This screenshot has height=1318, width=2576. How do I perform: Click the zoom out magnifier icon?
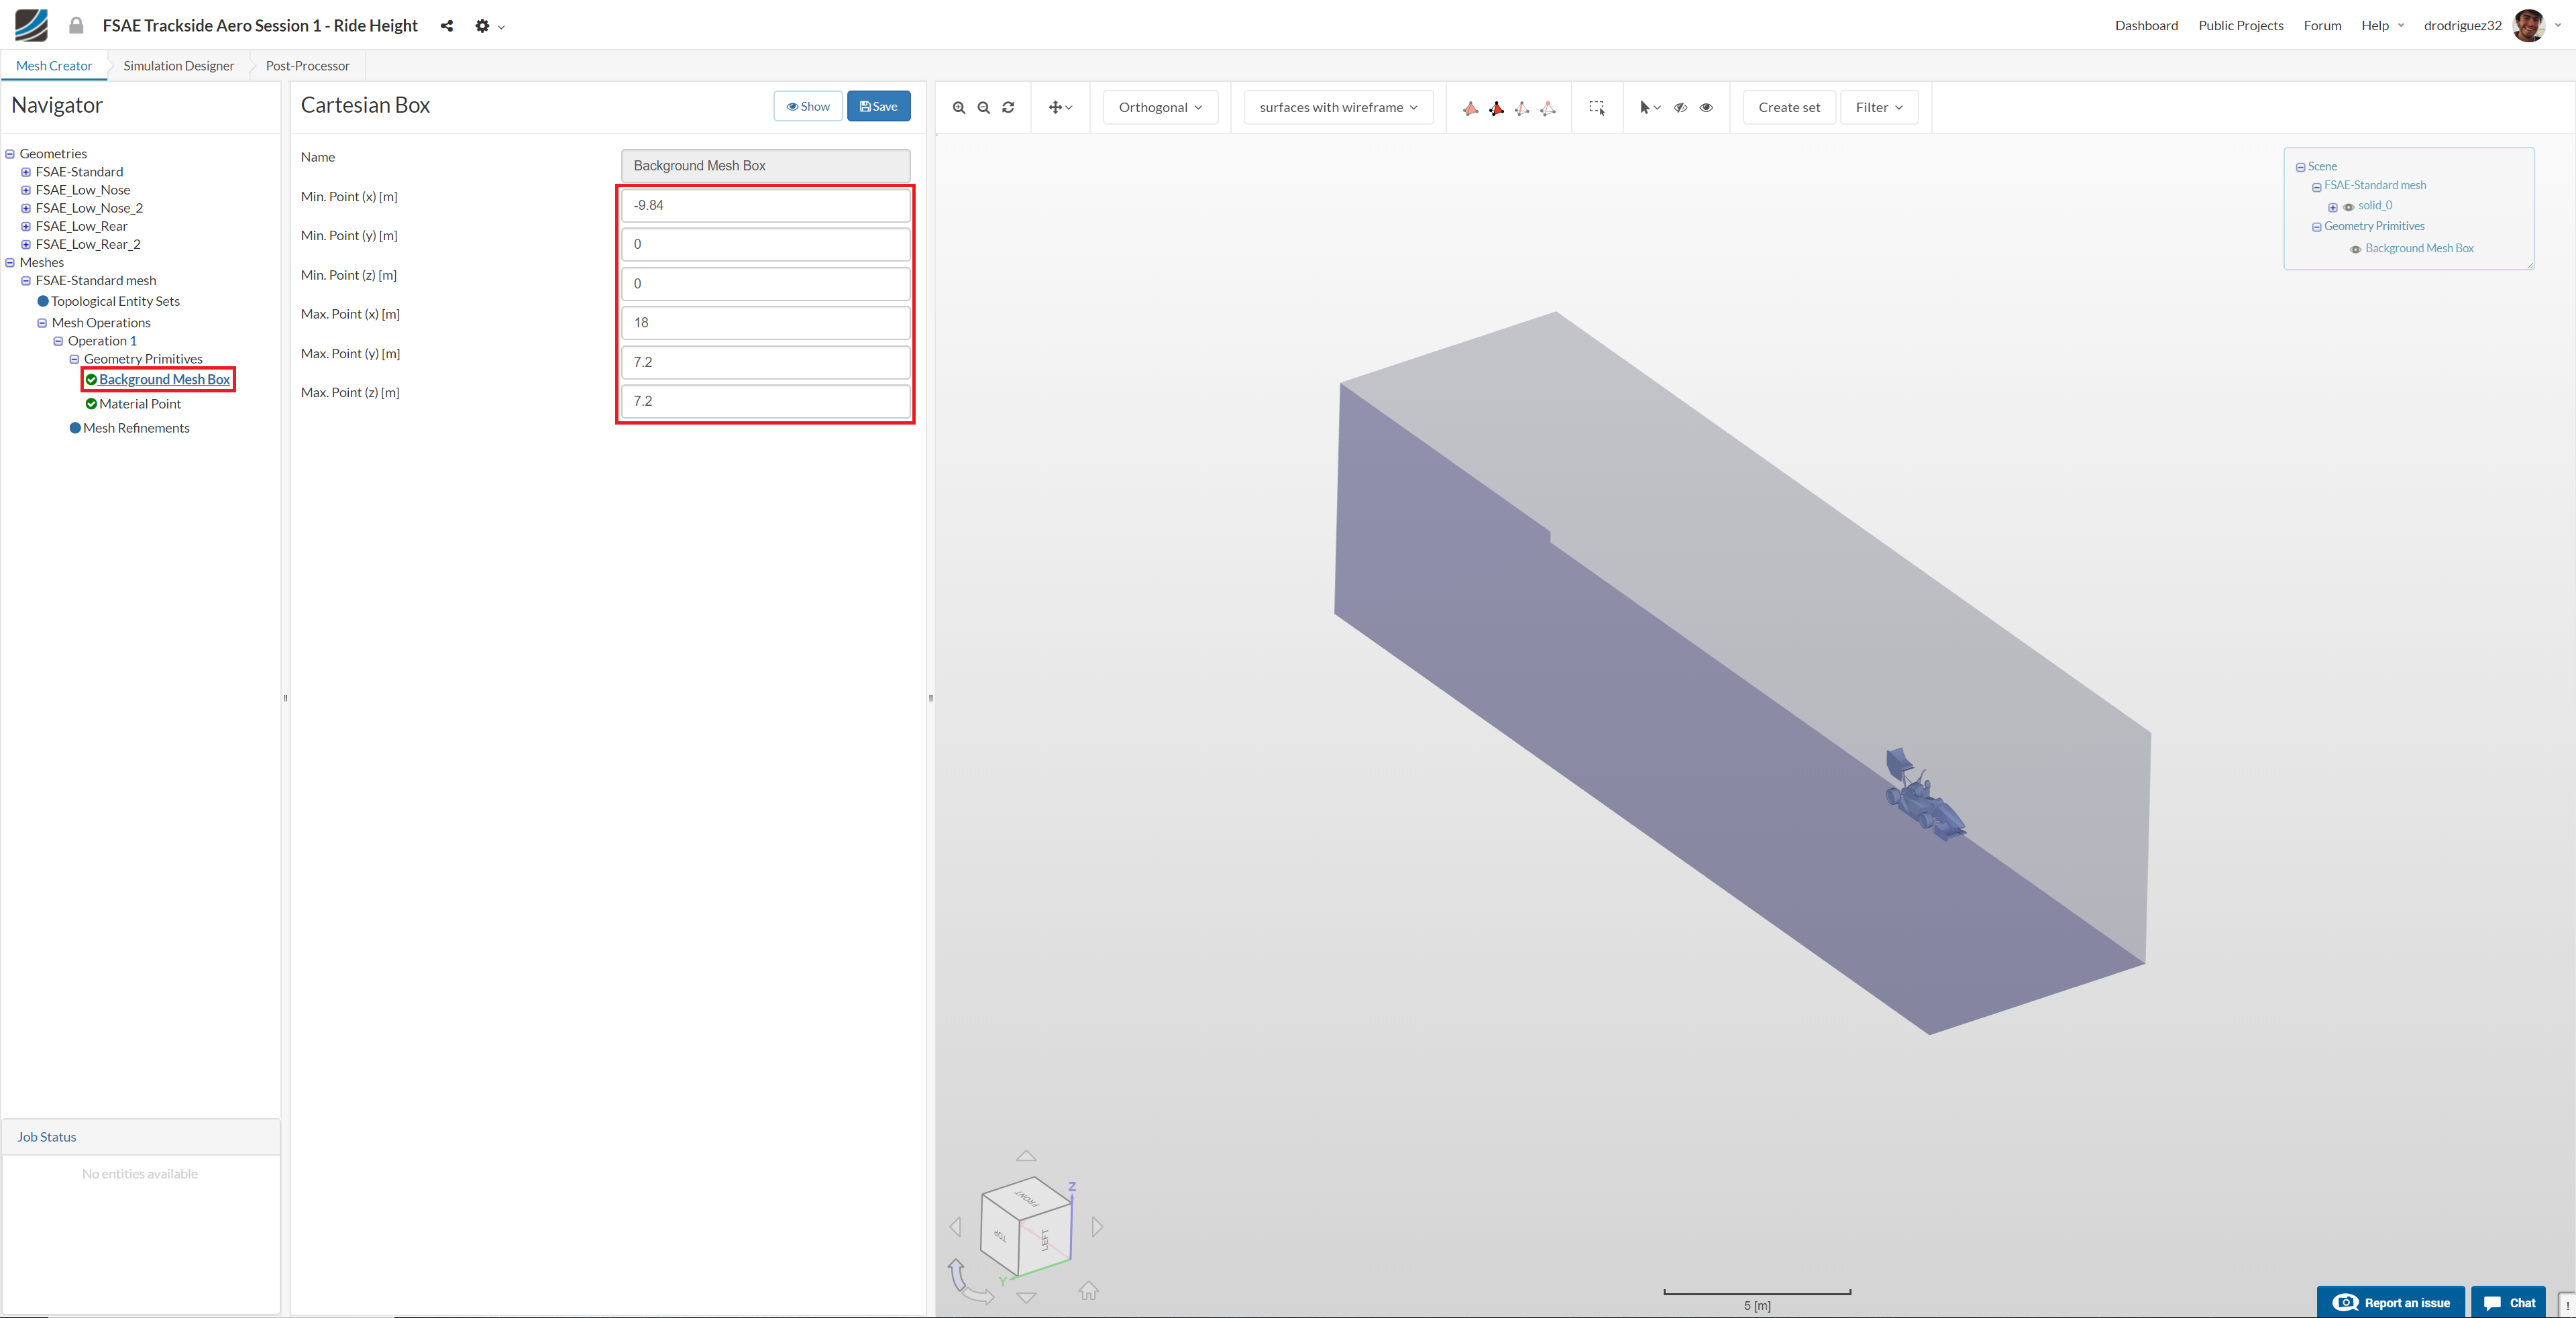click(x=983, y=108)
